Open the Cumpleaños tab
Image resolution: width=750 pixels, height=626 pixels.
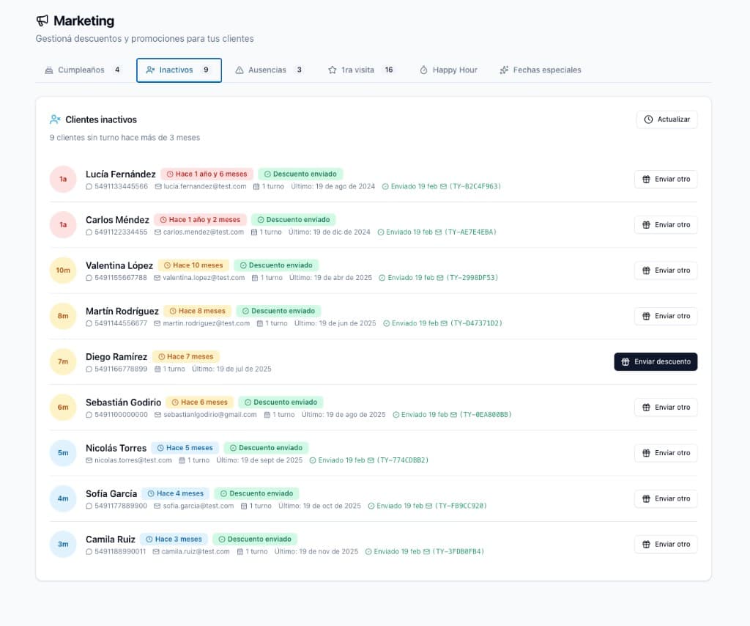point(82,70)
